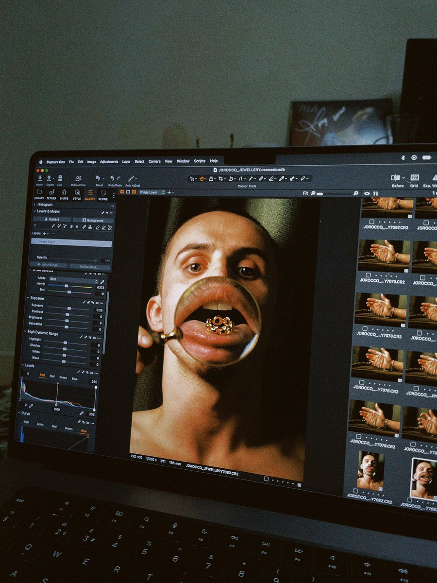Image resolution: width=437 pixels, height=583 pixels.
Task: Click the Import toolbar icon
Action: point(40,178)
